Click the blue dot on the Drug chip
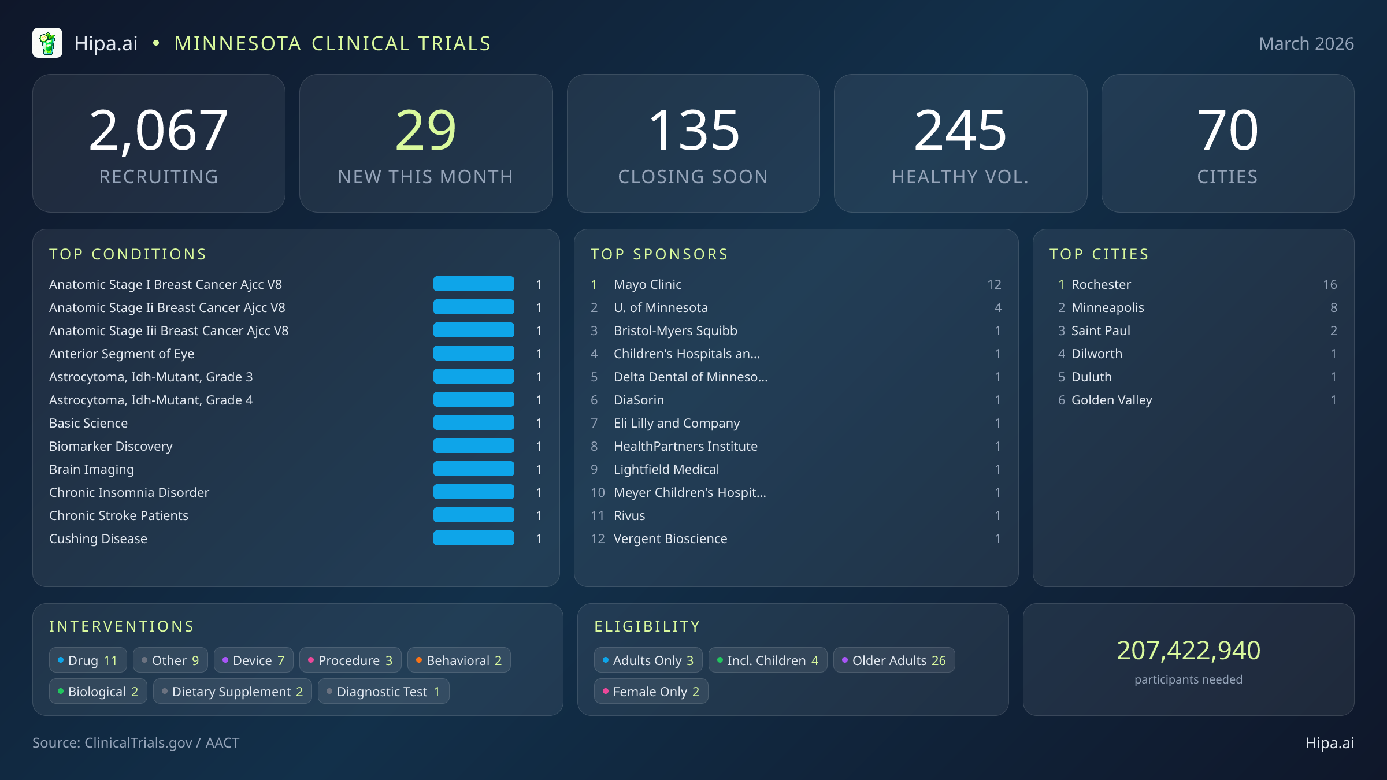 [61, 660]
